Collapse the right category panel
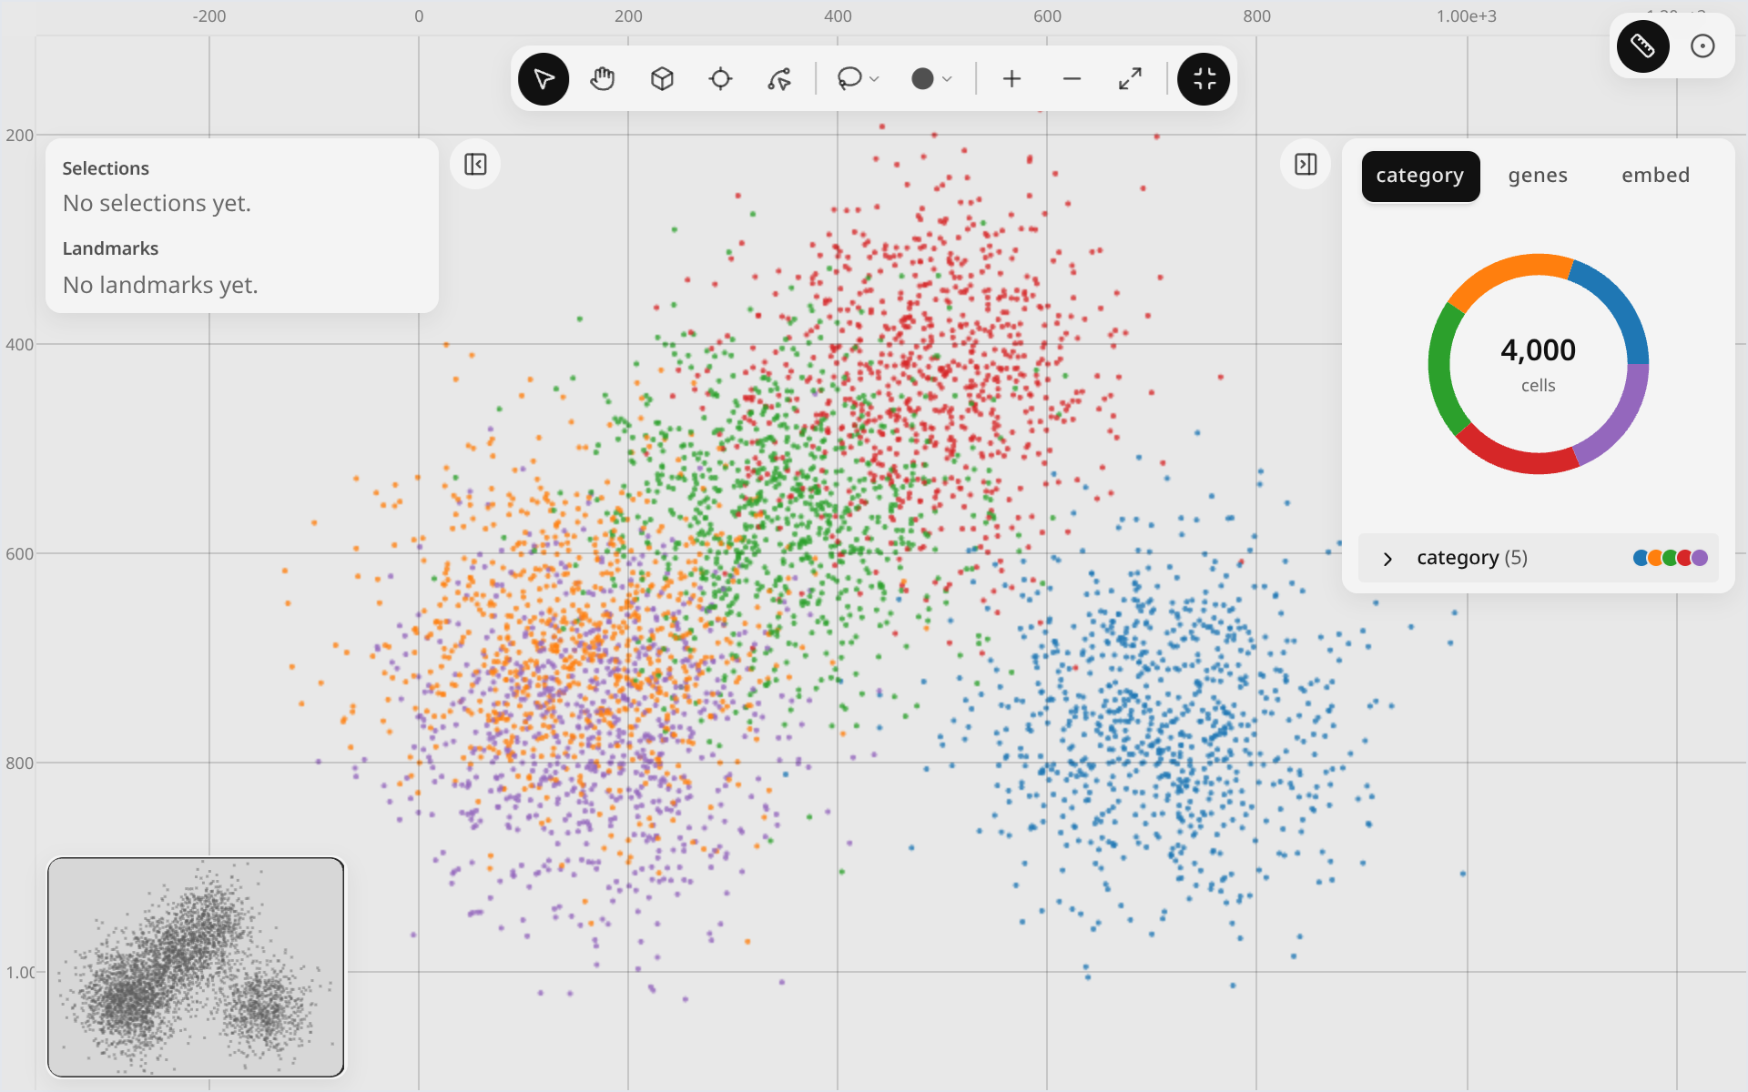 pos(1306,165)
